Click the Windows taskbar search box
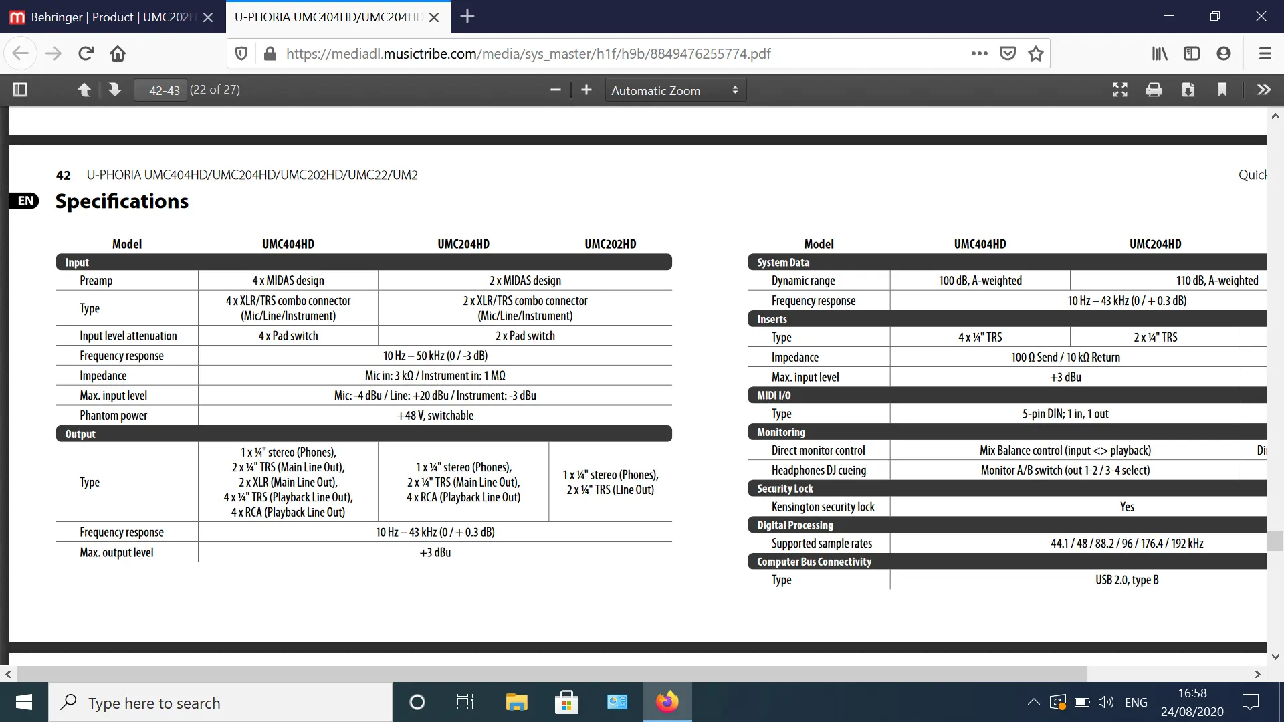This screenshot has height=722, width=1284. (221, 703)
